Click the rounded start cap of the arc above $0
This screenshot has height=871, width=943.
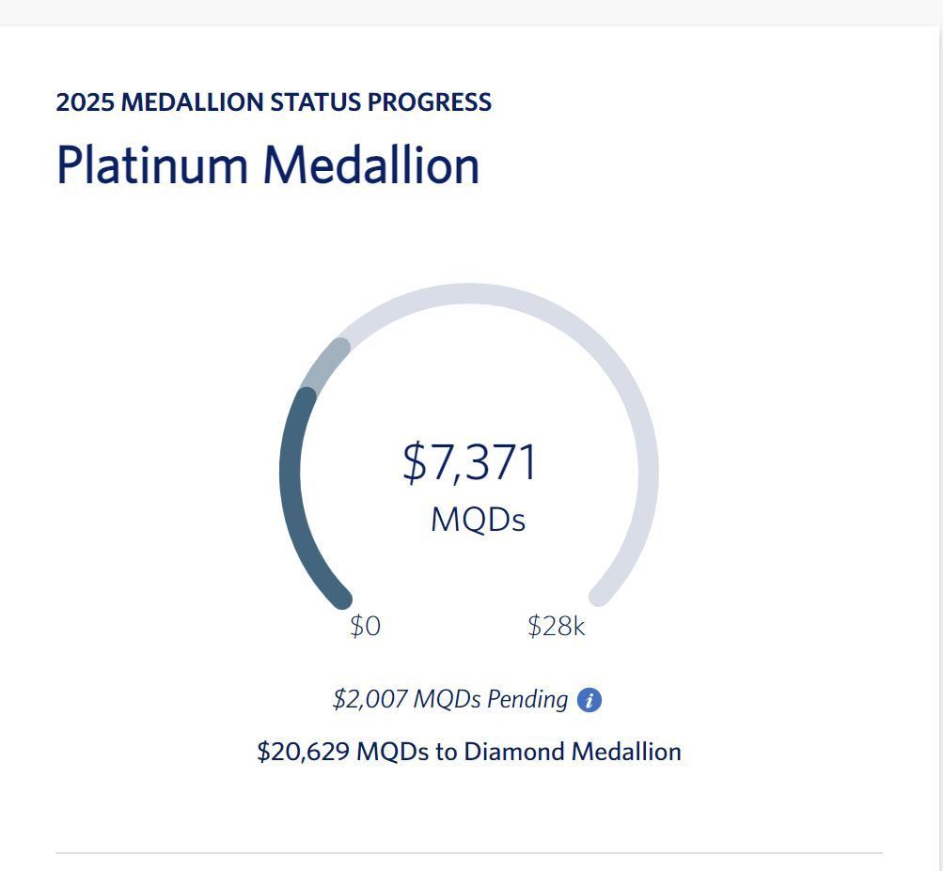[342, 599]
